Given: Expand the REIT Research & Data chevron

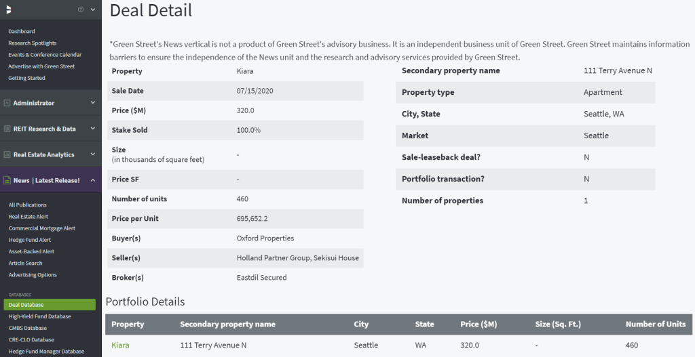Looking at the screenshot, I should (x=92, y=128).
